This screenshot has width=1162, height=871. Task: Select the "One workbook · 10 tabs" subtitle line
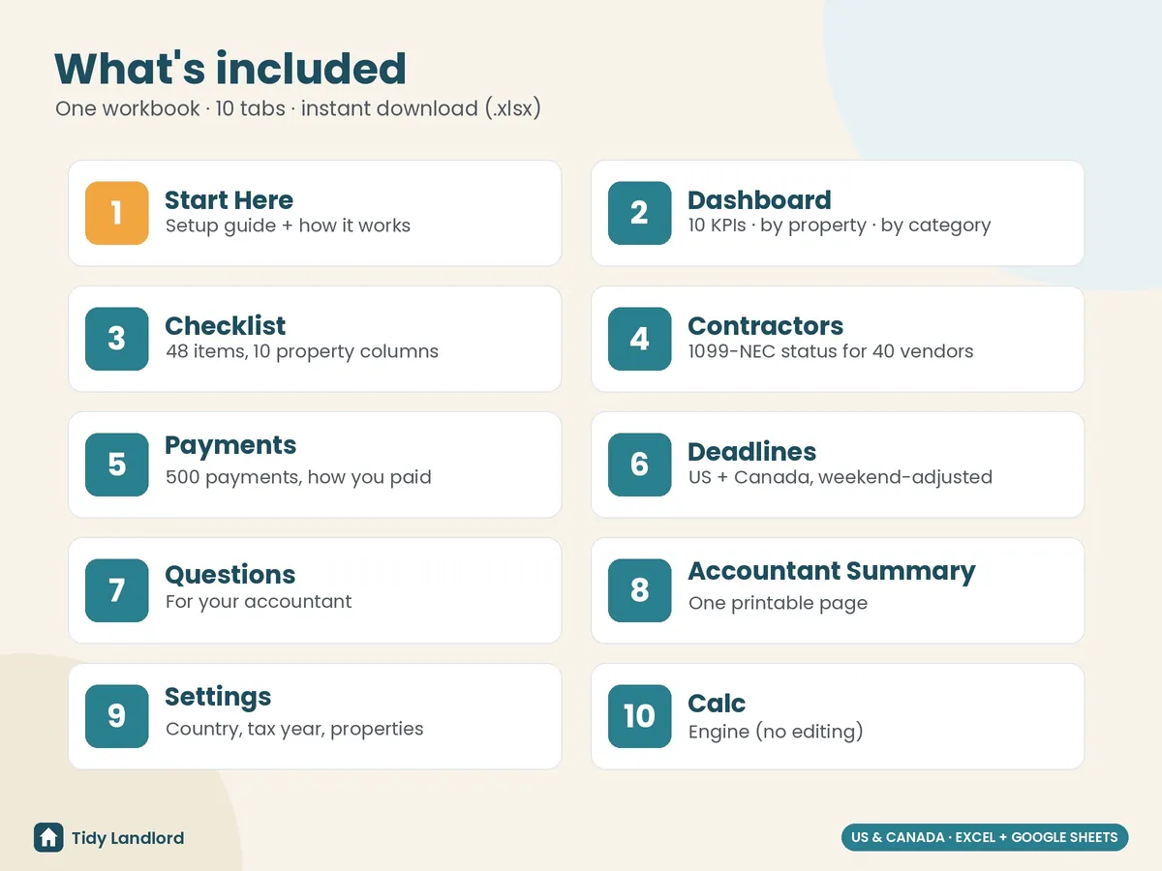click(298, 108)
